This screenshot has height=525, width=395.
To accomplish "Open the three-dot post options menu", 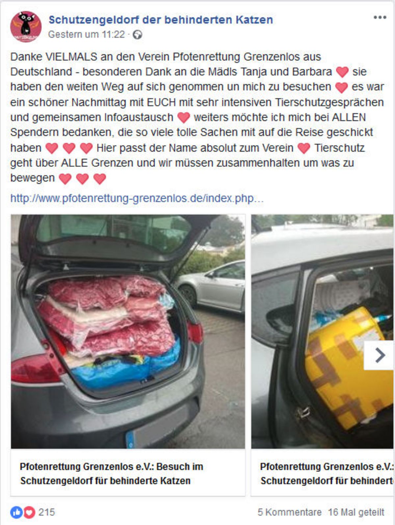I will click(x=380, y=17).
